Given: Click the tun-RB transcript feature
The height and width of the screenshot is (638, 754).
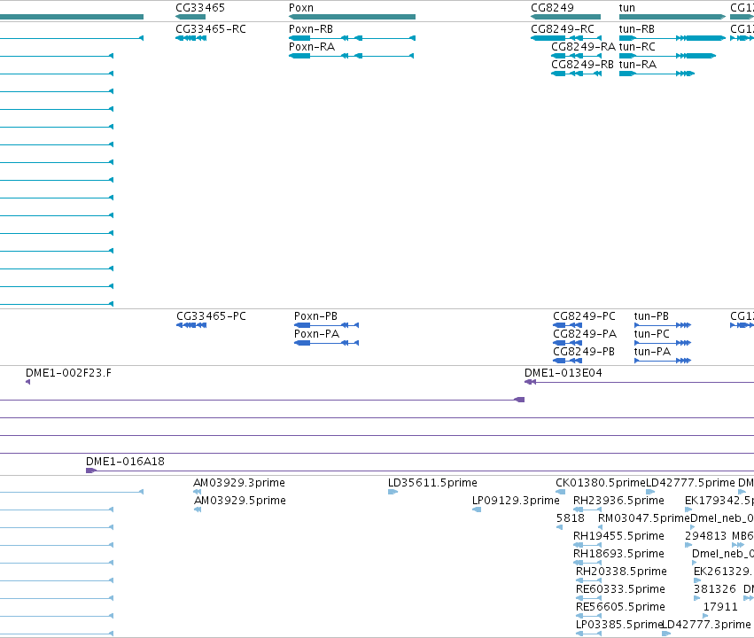Looking at the screenshot, I should 672,38.
